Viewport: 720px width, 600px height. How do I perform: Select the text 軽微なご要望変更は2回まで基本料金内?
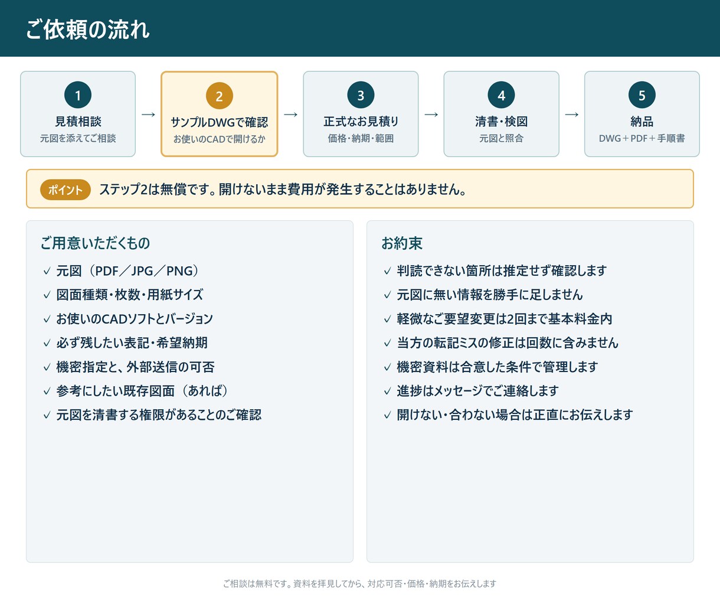point(505,319)
